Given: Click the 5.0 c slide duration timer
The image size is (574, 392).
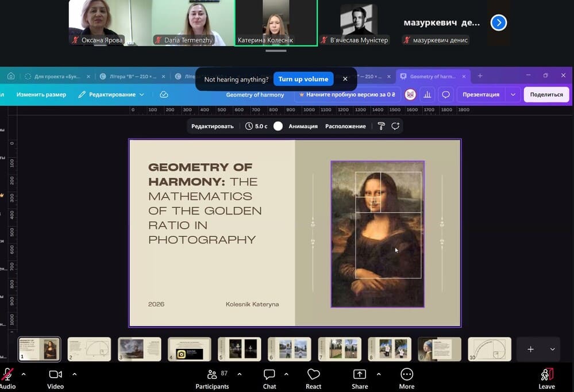Looking at the screenshot, I should tap(256, 126).
